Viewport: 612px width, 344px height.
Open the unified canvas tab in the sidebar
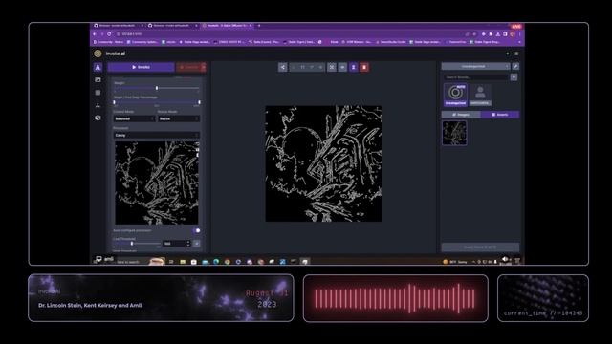tap(98, 93)
